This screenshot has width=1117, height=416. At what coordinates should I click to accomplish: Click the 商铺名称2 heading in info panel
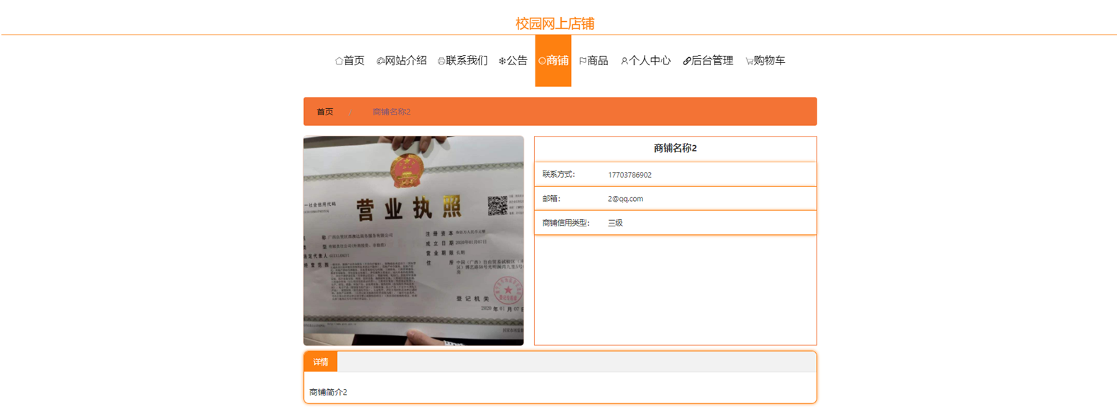point(675,148)
